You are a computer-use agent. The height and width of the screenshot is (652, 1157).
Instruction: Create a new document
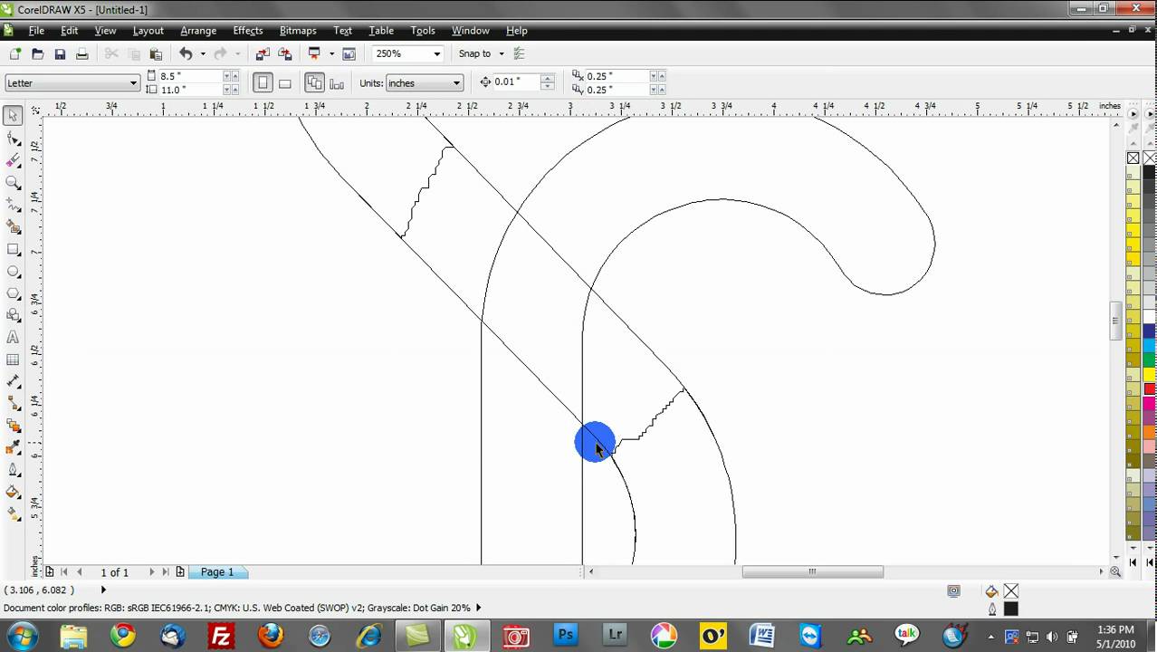tap(15, 54)
